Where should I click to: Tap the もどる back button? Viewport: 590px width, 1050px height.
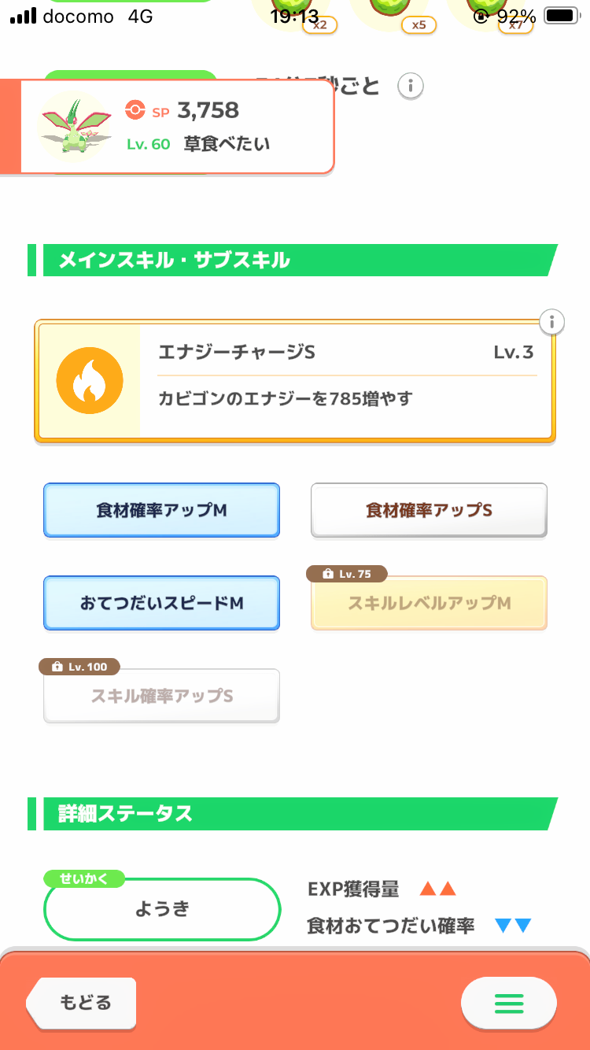click(x=83, y=1003)
